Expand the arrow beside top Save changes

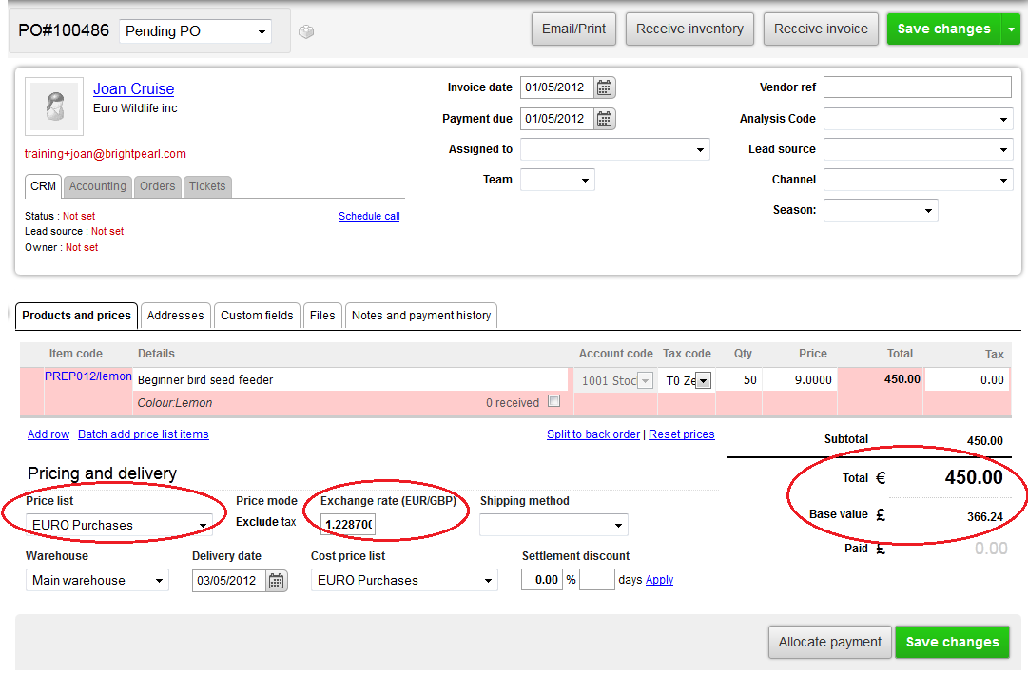tap(1011, 29)
